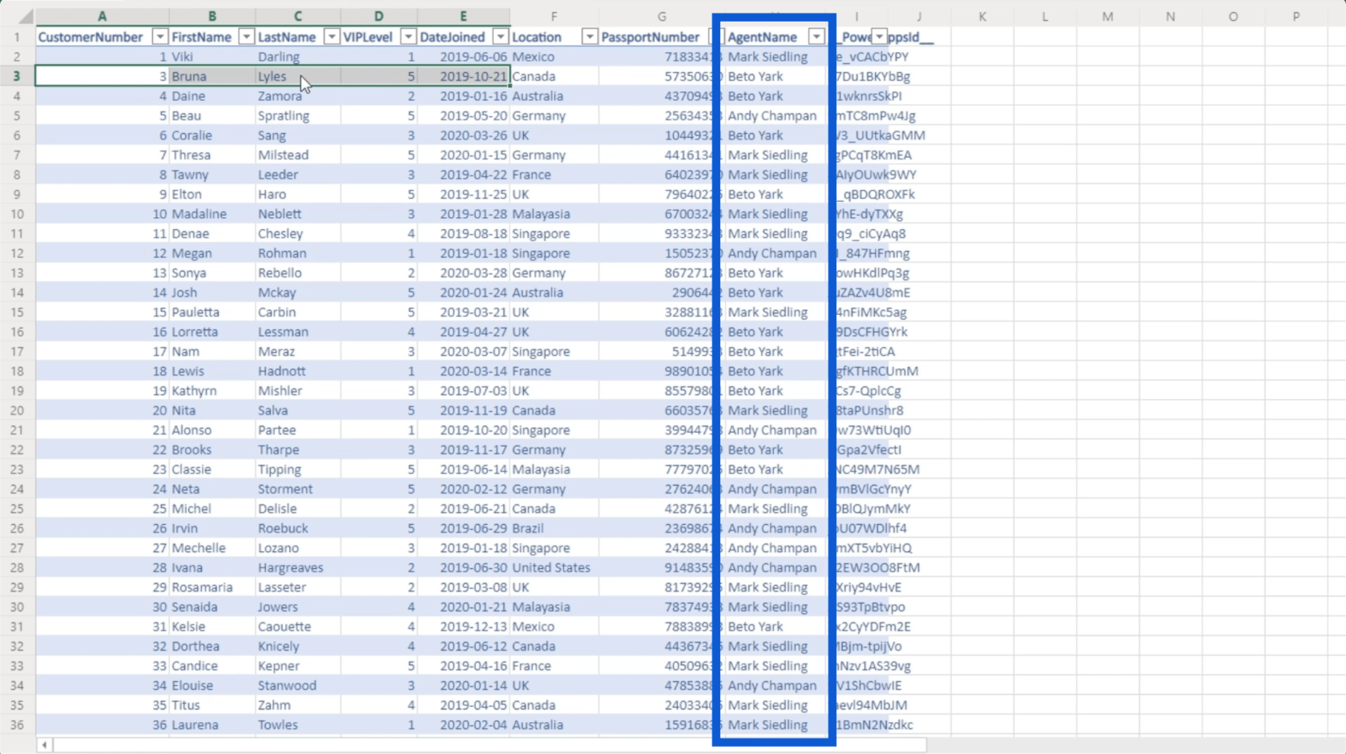Image resolution: width=1346 pixels, height=754 pixels.
Task: Click the cell containing 'Partee'
Action: pos(298,429)
